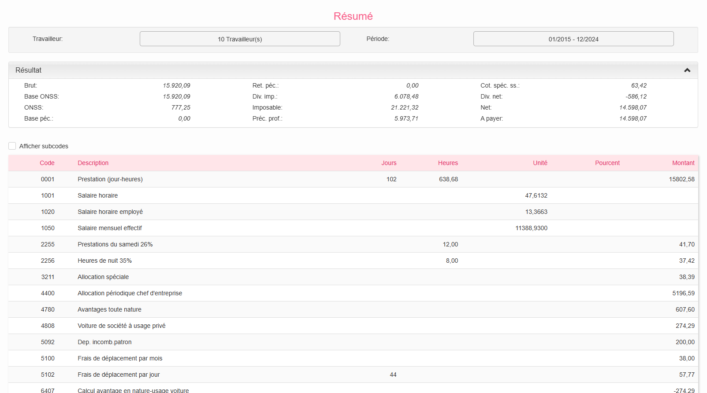Sort by the Description column header
This screenshot has width=707, height=393.
(93, 163)
